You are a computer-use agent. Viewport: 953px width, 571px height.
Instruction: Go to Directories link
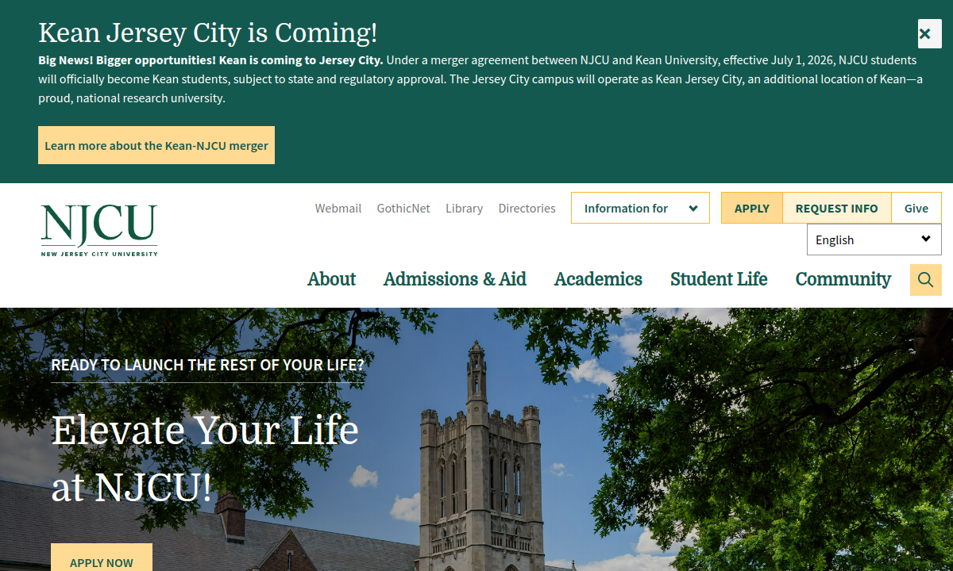click(x=527, y=209)
